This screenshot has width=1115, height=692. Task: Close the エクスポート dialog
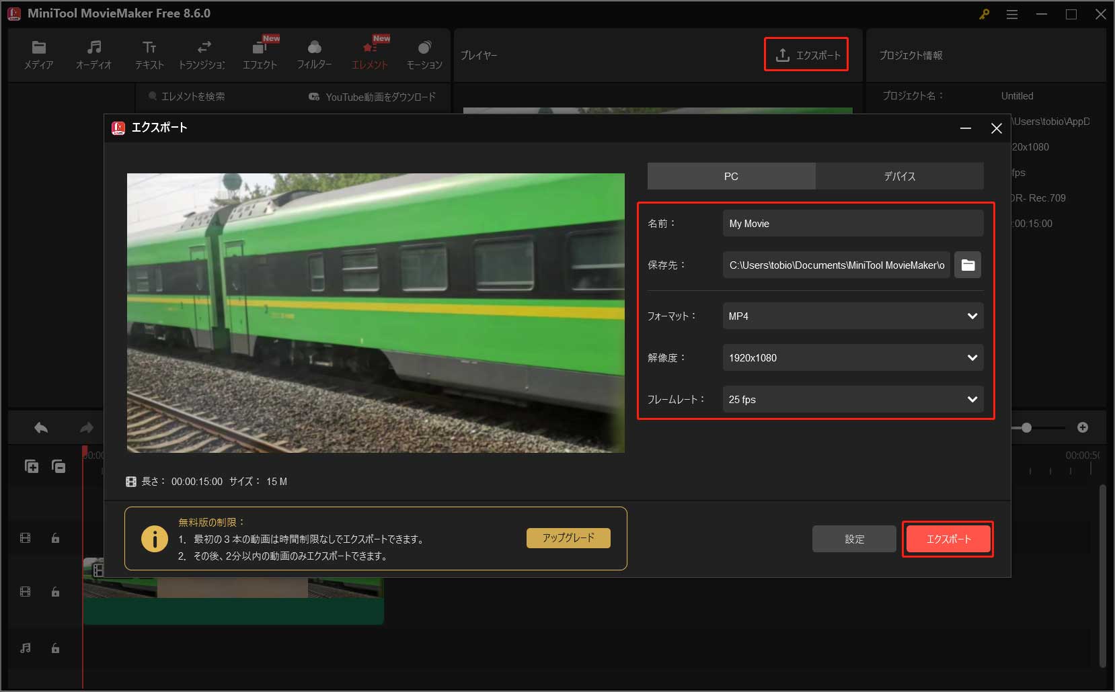(x=997, y=128)
